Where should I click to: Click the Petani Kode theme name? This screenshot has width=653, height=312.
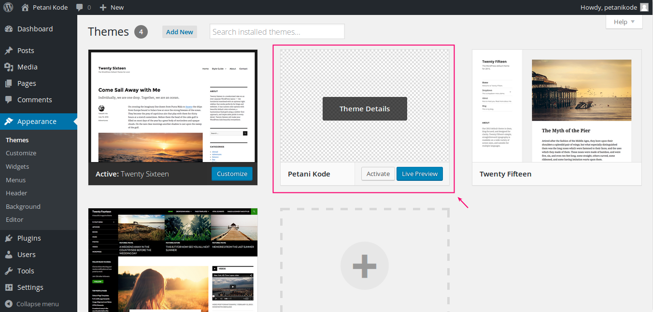(x=309, y=174)
